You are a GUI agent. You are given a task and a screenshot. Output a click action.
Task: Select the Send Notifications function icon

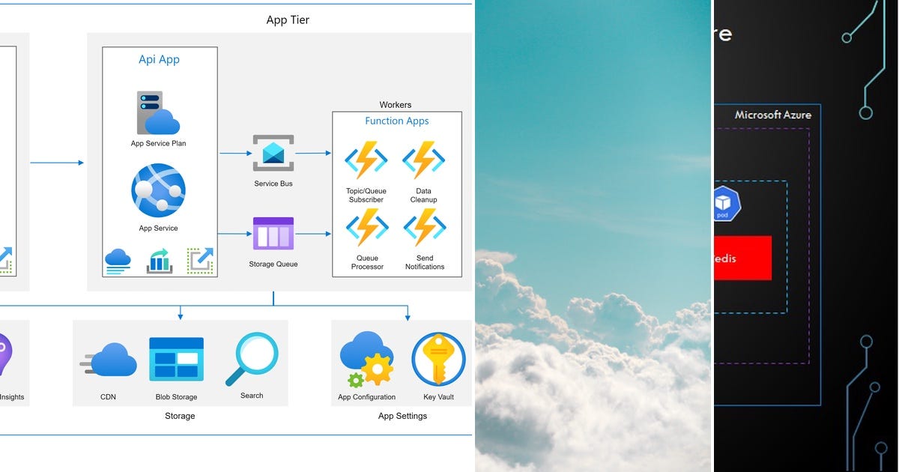point(423,227)
